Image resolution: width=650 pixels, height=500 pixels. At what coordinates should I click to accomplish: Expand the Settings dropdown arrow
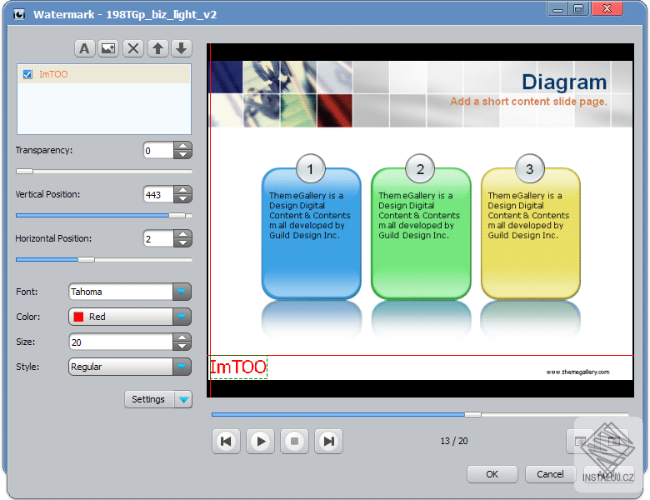[x=183, y=399]
